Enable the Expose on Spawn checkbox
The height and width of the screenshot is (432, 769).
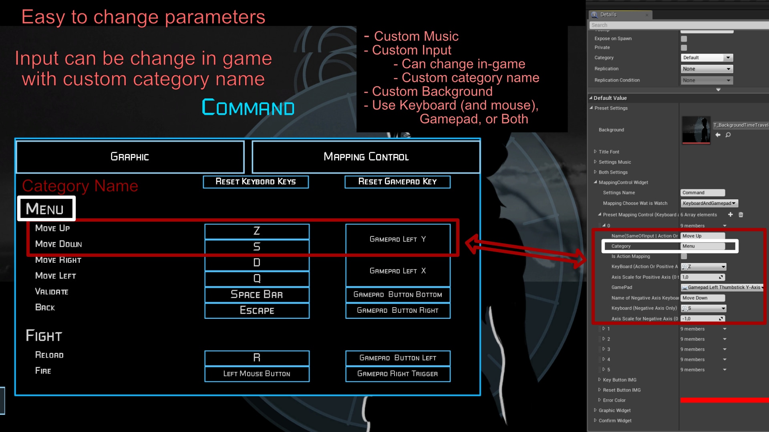click(684, 38)
